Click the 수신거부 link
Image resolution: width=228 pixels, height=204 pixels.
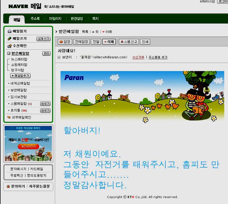click(138, 57)
